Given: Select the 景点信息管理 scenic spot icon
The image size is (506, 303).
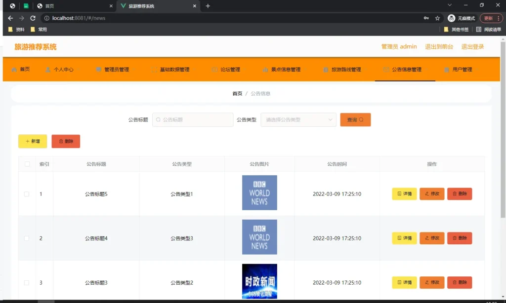Looking at the screenshot, I should coord(264,70).
